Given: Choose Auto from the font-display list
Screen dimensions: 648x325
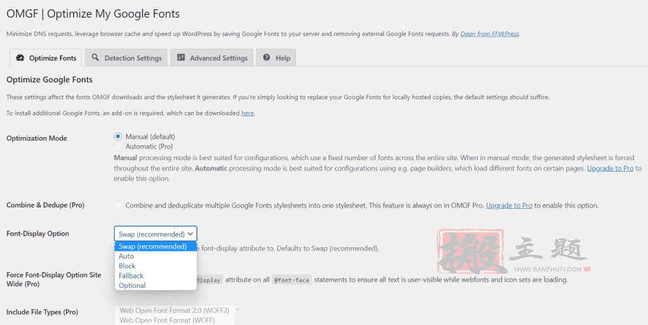Looking at the screenshot, I should point(155,256).
